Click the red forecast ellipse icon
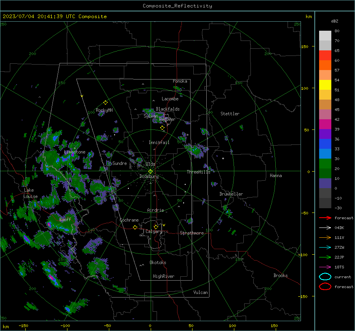This screenshot has height=331, width=355. coord(325,287)
